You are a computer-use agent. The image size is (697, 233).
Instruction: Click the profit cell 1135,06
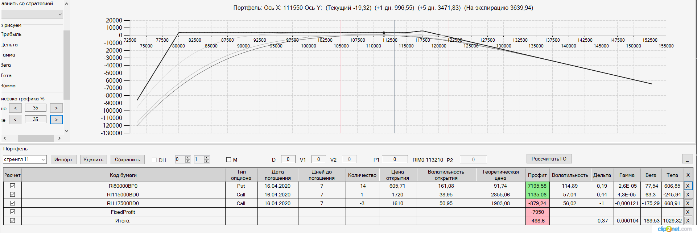[x=537, y=195]
